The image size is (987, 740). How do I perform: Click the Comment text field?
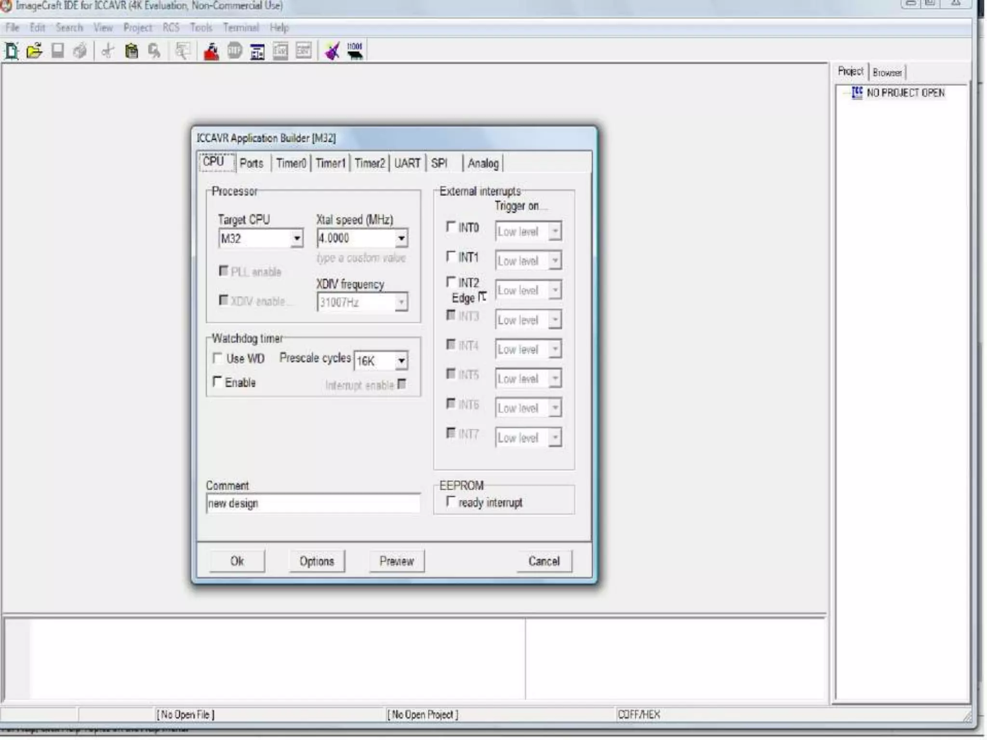pos(313,503)
